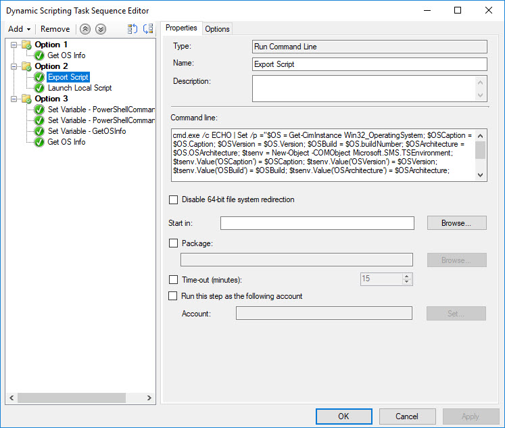The height and width of the screenshot is (428, 505).
Task: Click the Cancel button
Action: [x=407, y=417]
